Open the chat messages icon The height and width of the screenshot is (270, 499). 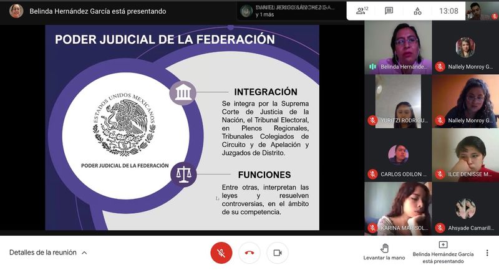click(389, 11)
